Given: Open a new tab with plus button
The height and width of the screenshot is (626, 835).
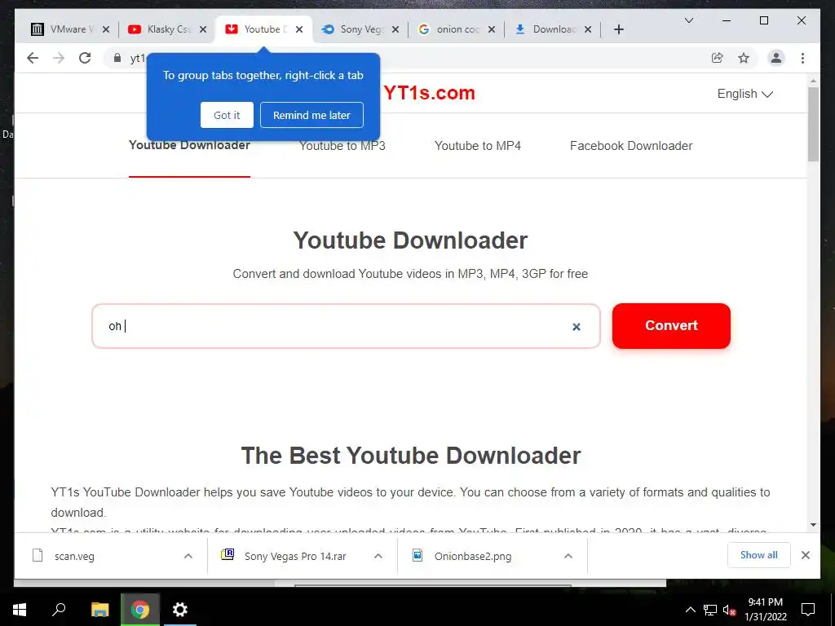Looking at the screenshot, I should point(618,29).
